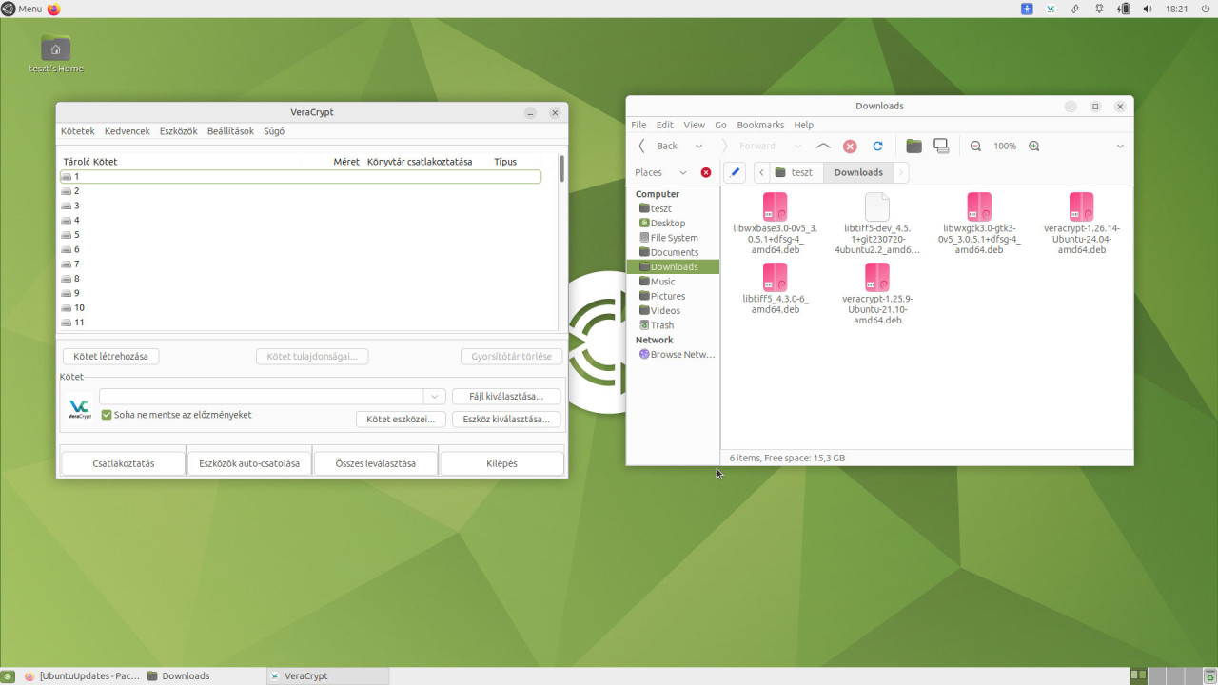
Task: Click the red Stop loading icon
Action: (x=850, y=146)
